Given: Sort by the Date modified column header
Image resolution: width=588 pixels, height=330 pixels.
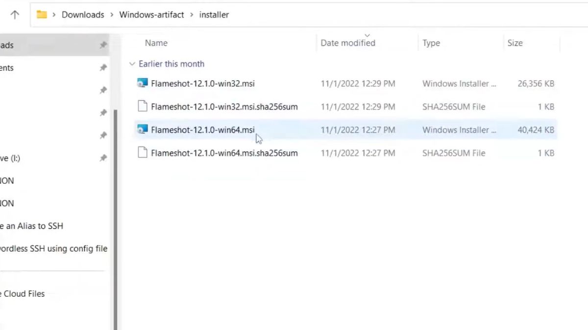Looking at the screenshot, I should coord(348,43).
